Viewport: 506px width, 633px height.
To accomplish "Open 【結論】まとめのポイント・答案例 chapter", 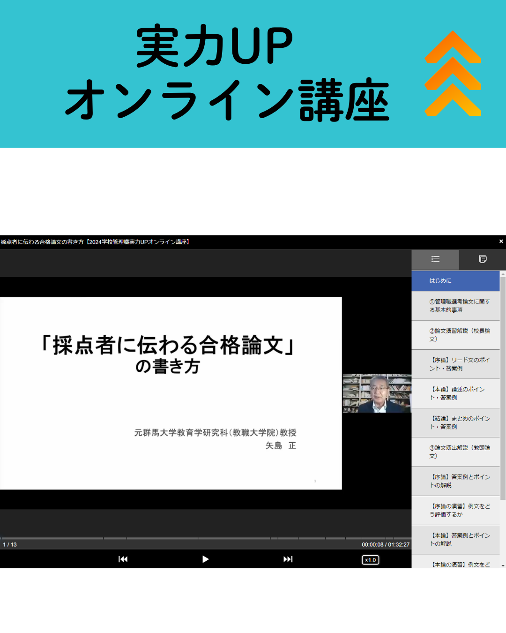I will coord(456,422).
